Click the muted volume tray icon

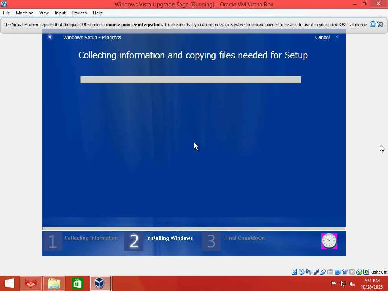click(352, 283)
